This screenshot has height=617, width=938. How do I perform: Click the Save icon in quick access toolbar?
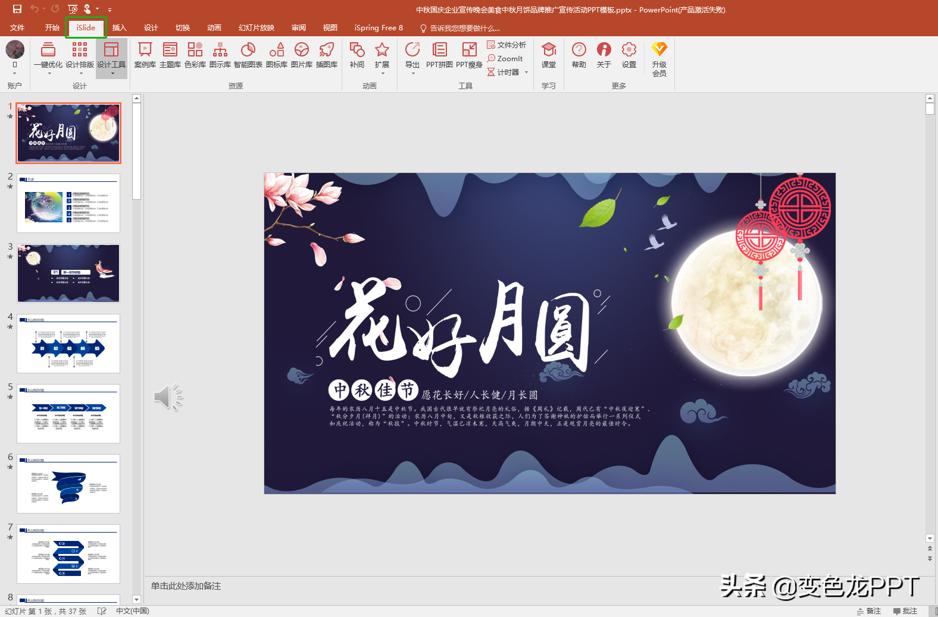click(x=17, y=9)
